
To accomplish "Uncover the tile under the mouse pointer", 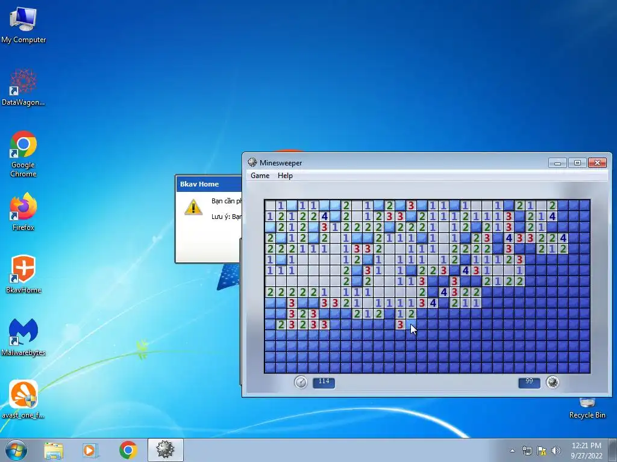I will [x=411, y=324].
